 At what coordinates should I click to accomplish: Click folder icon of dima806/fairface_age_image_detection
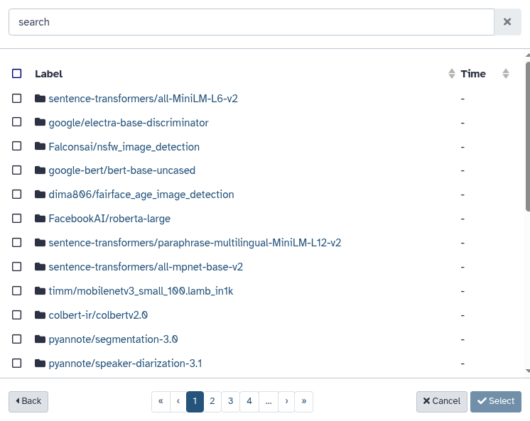pos(40,195)
